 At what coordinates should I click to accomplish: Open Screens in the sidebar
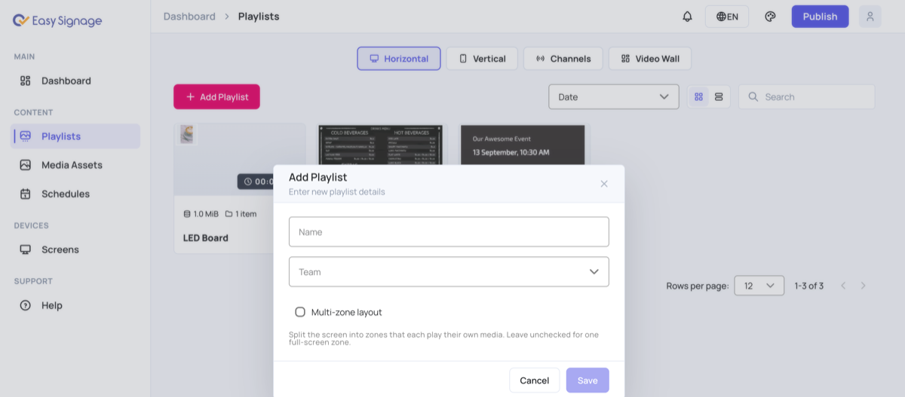pyautogui.click(x=75, y=249)
